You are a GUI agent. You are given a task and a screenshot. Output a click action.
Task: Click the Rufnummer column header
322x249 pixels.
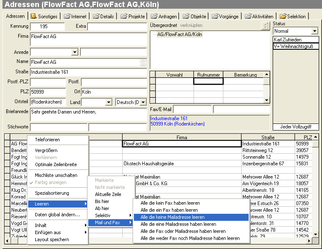click(x=208, y=75)
